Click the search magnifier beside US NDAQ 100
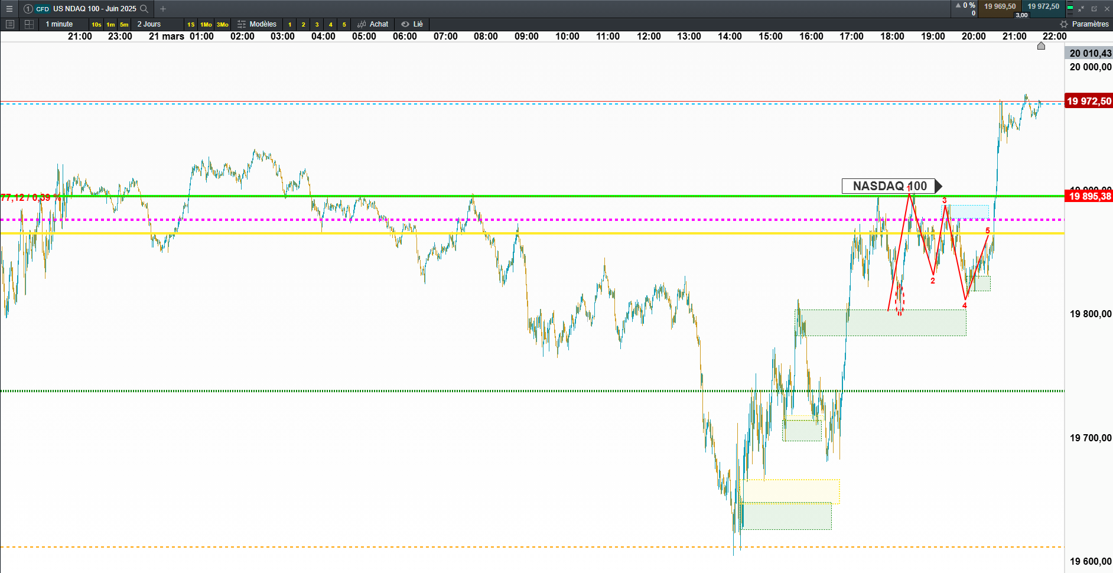The width and height of the screenshot is (1113, 573). point(144,9)
